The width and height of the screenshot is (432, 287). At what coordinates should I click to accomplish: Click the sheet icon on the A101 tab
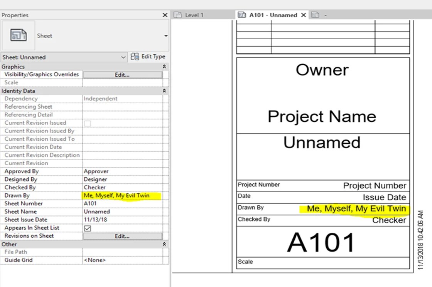pos(242,15)
